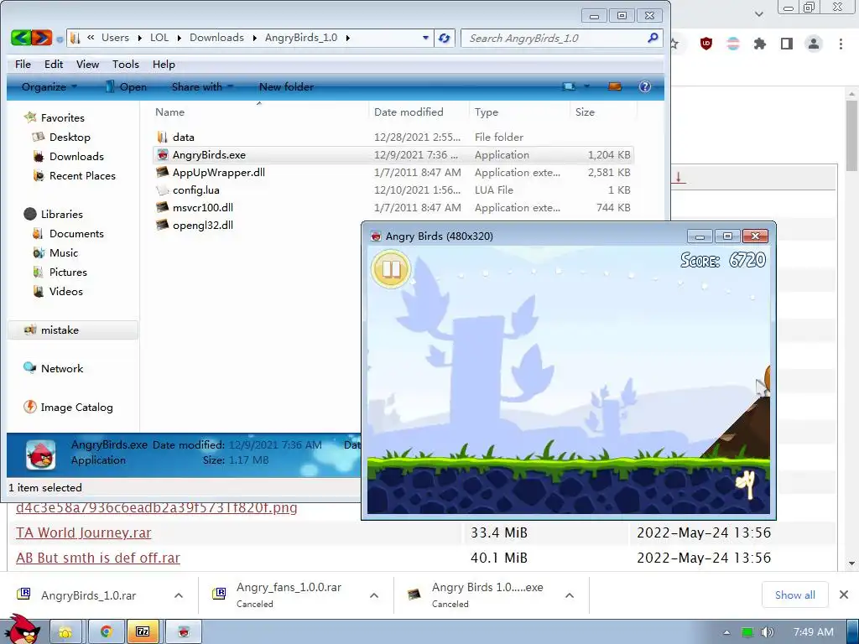Toggle Chrome side panel icon
This screenshot has width=859, height=644.
click(x=787, y=44)
